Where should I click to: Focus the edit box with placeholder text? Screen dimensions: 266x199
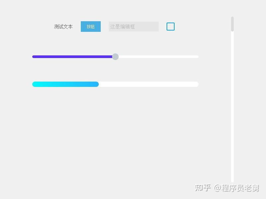tap(133, 27)
